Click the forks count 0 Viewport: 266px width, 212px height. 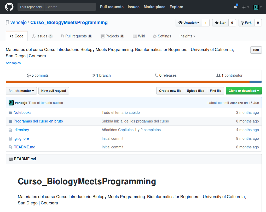258,23
